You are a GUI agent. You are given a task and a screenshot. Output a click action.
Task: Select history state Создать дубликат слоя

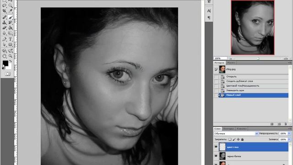coord(251,81)
